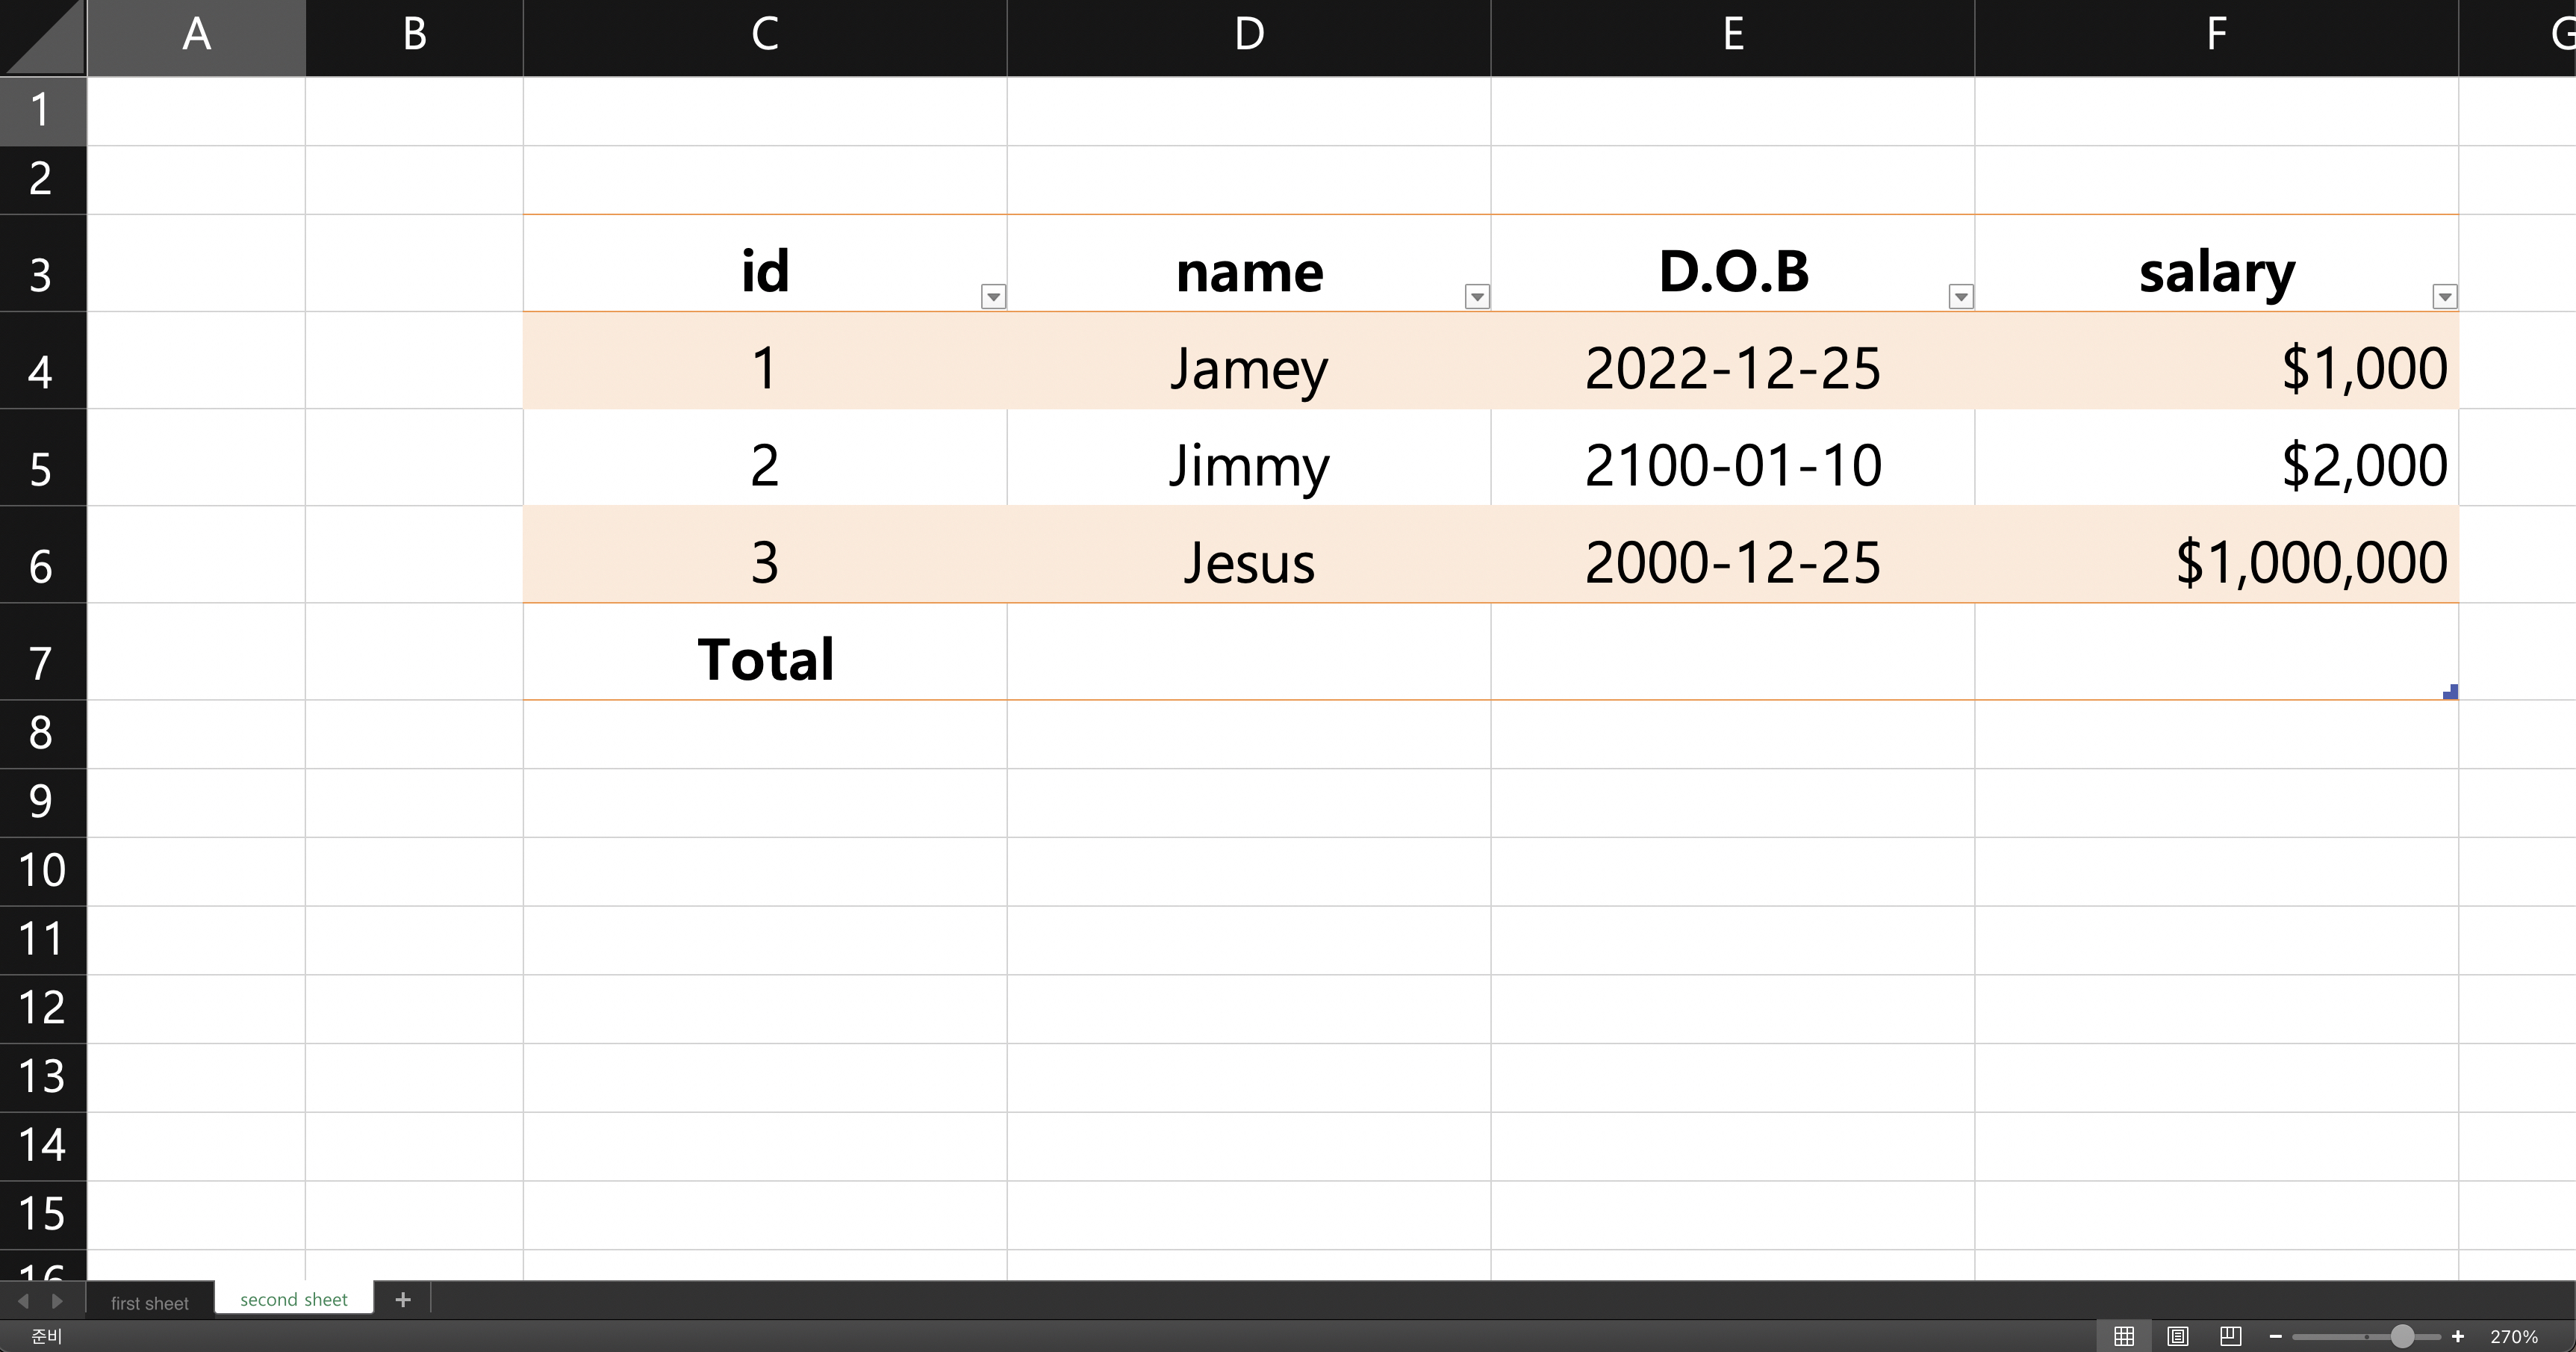
Task: Open the id column filter dropdown
Action: 993,297
